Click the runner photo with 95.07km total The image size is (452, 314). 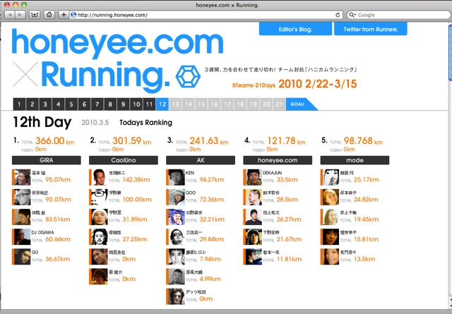pos(22,177)
